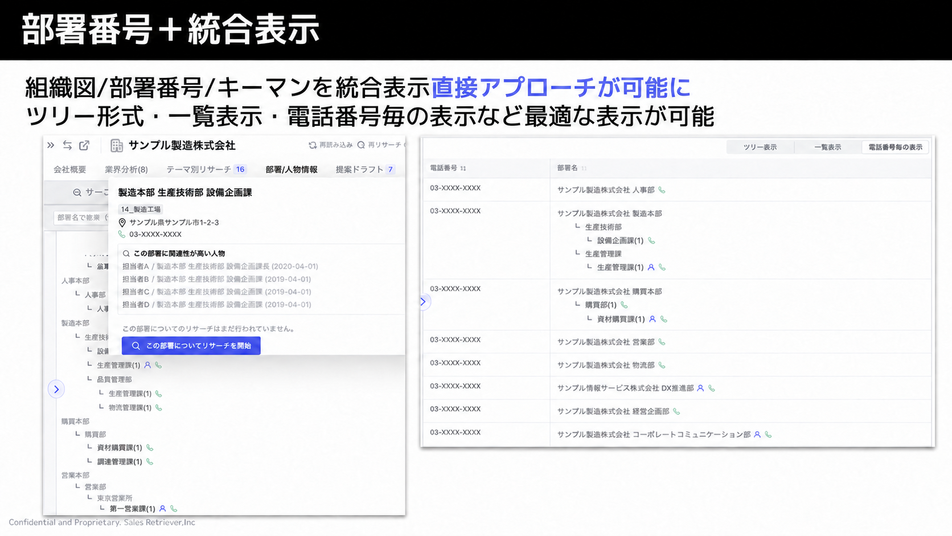Click the sort icon on 部署名 column header
The height and width of the screenshot is (536, 952).
tap(584, 168)
